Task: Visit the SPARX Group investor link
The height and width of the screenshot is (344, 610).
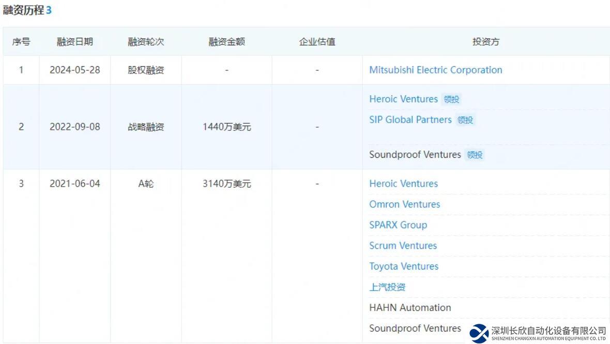Action: coord(398,225)
